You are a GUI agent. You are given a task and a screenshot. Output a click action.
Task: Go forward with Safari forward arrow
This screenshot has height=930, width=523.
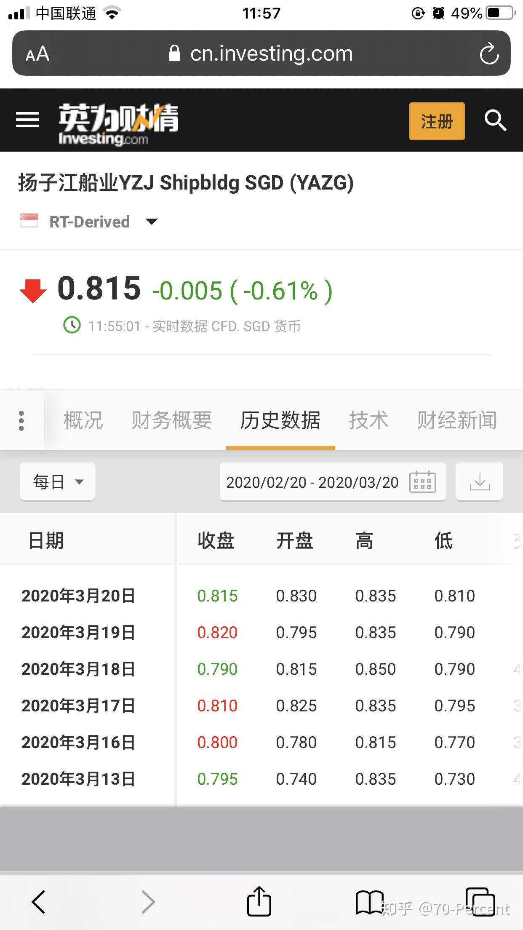point(148,902)
